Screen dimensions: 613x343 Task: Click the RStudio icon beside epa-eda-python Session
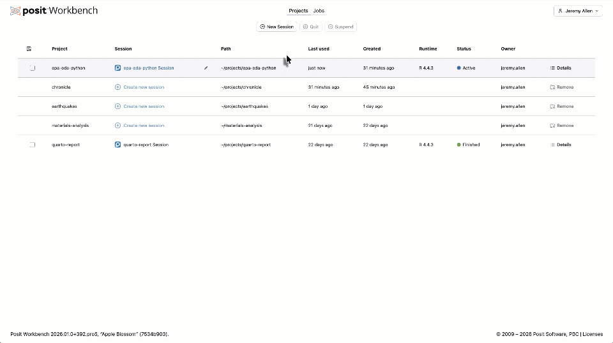click(x=117, y=68)
